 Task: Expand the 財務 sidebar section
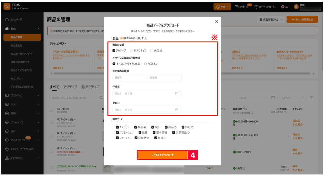(39, 113)
